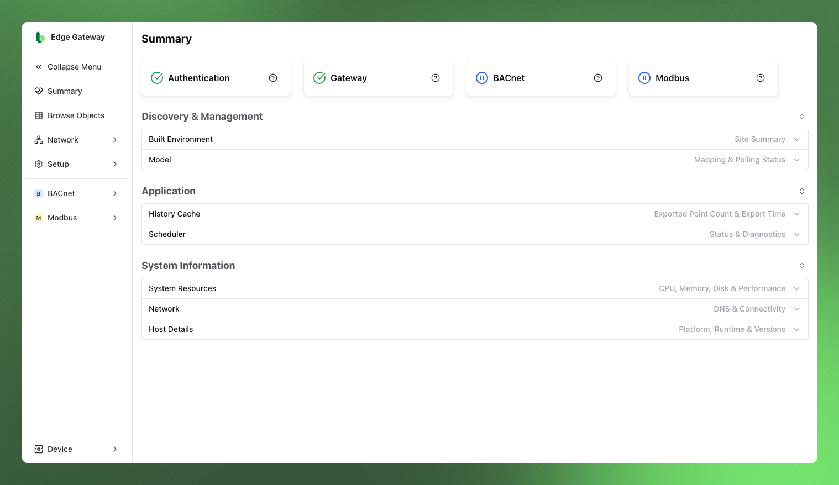The width and height of the screenshot is (839, 485).
Task: Expand the Setup submenu chevron
Action: click(x=115, y=164)
